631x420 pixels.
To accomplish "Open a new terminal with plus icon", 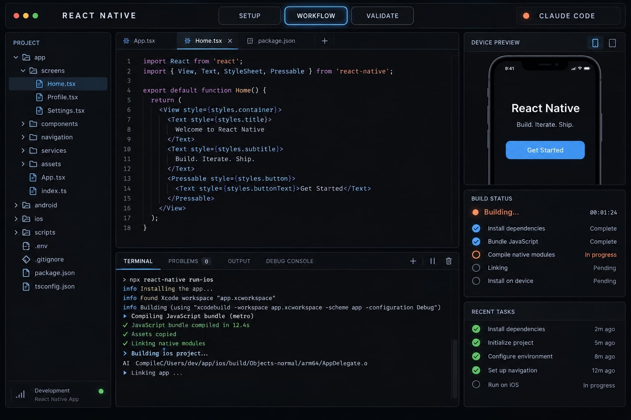I will (x=413, y=261).
